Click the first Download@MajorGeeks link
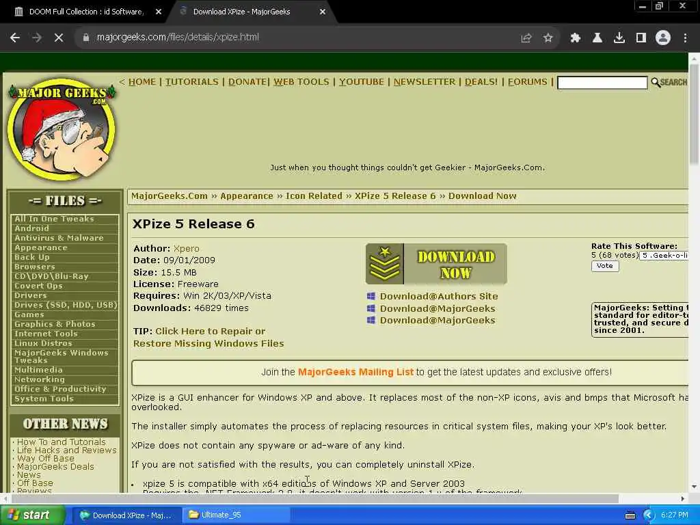The width and height of the screenshot is (700, 525). [x=437, y=308]
